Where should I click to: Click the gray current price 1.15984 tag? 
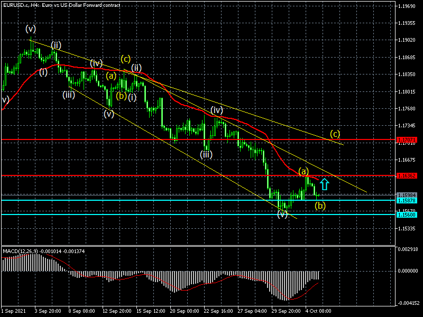click(408, 195)
